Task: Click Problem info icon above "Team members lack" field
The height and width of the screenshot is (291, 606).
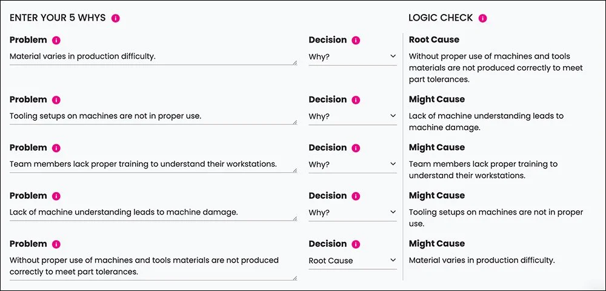Action: point(56,148)
